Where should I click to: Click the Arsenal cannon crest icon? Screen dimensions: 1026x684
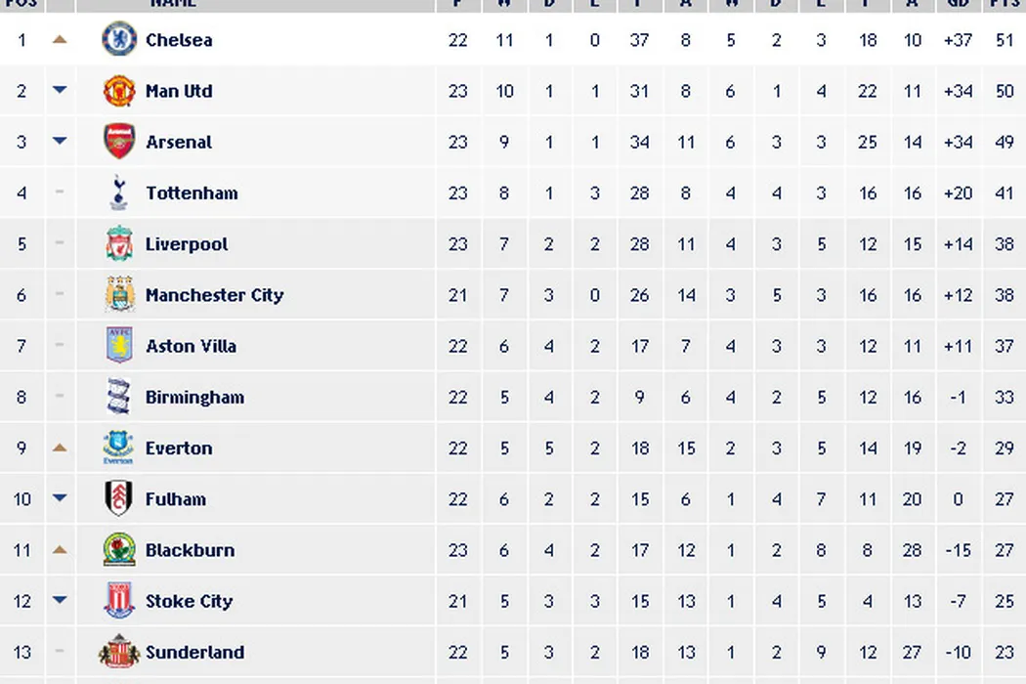pyautogui.click(x=119, y=142)
